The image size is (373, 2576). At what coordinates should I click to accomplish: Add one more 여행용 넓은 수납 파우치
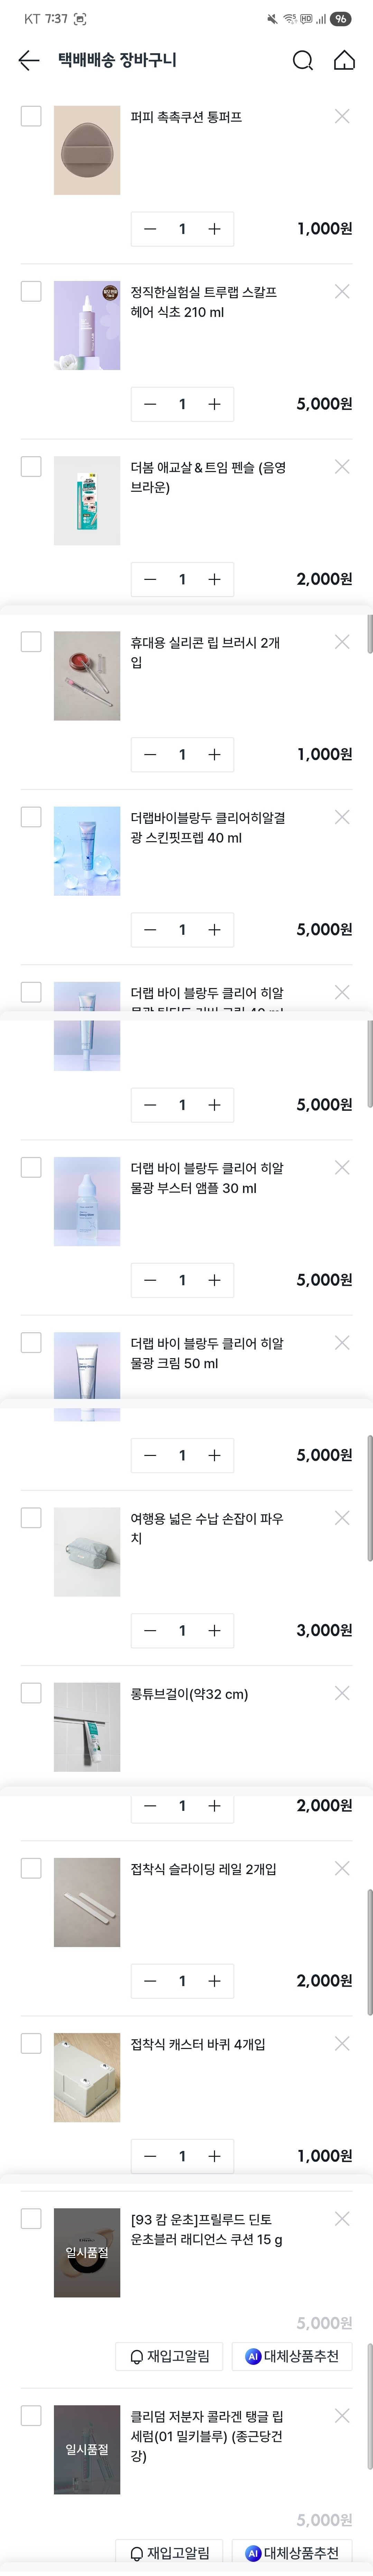[214, 1630]
